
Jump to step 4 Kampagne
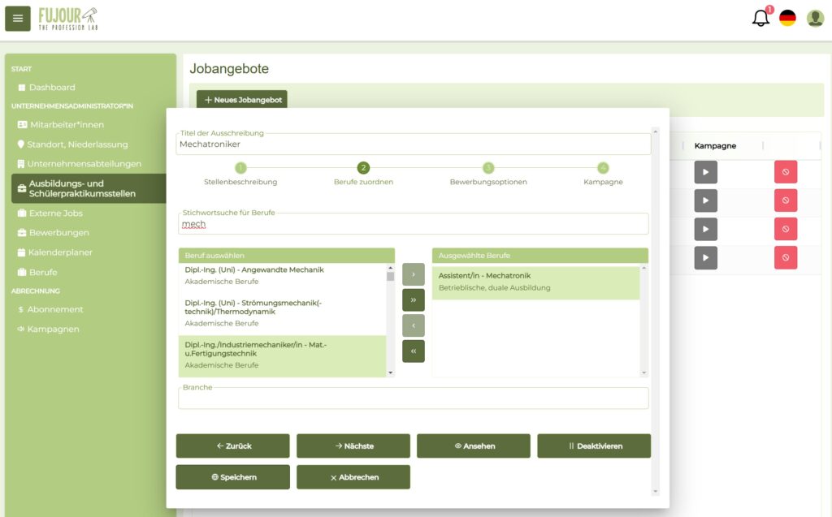coord(603,168)
